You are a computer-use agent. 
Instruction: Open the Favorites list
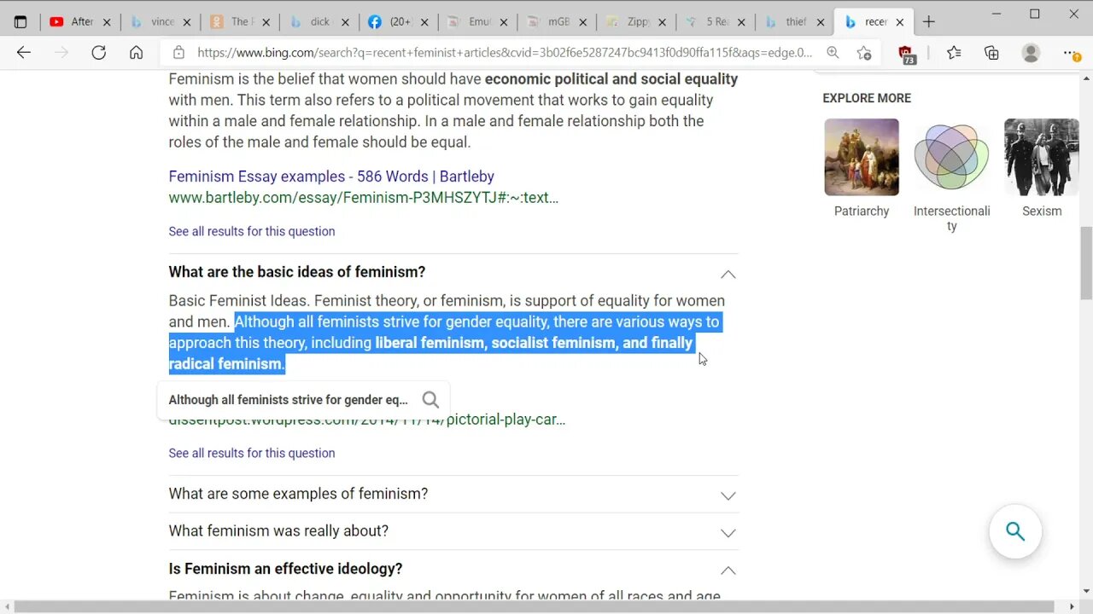pos(954,53)
